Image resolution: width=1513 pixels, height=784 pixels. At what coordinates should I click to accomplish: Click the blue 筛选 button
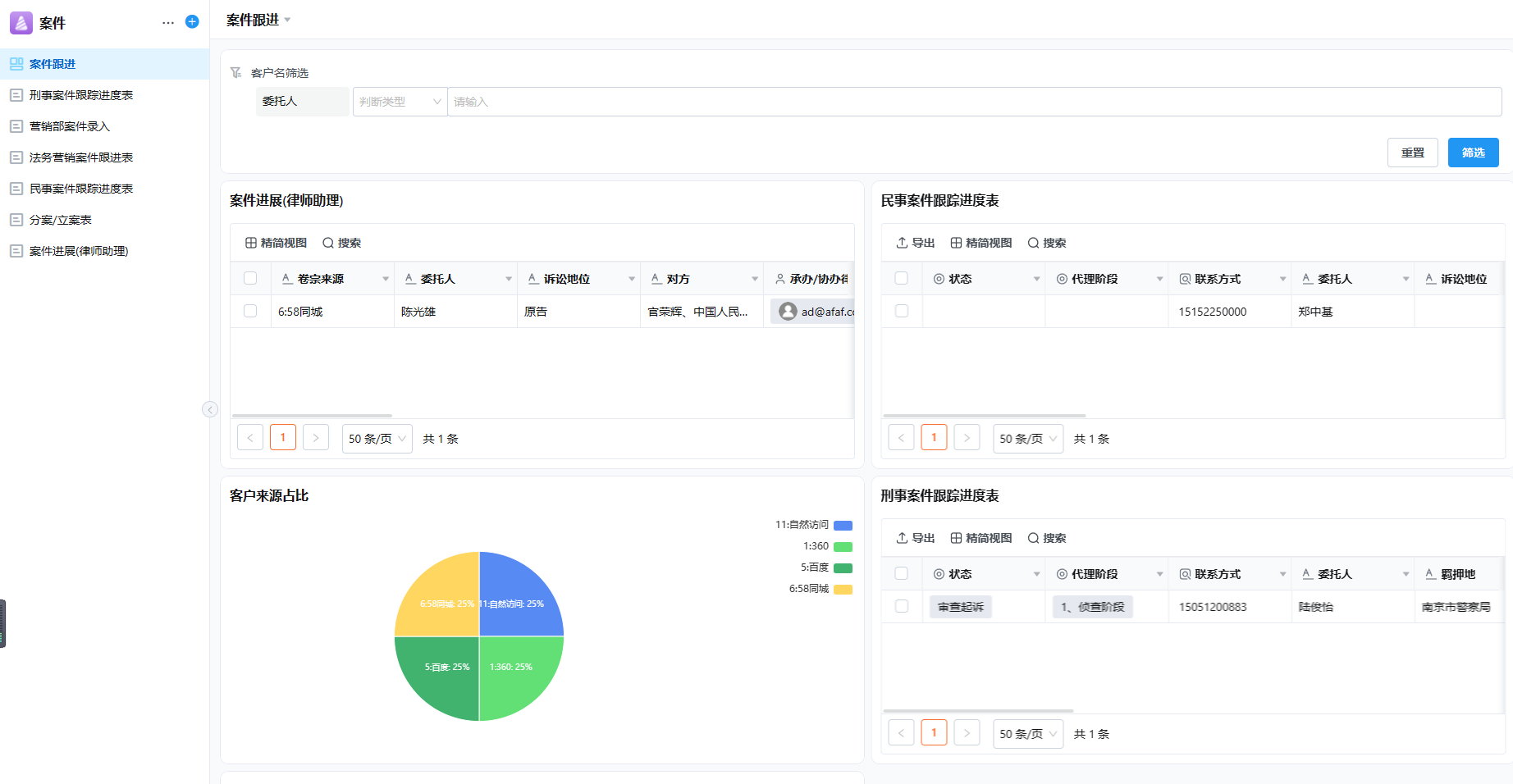tap(1473, 153)
